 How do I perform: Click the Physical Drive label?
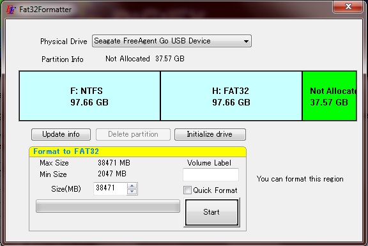coord(64,42)
